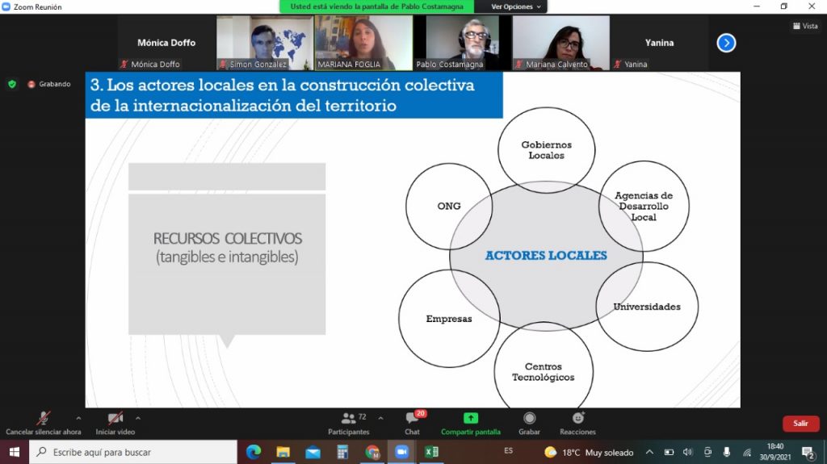Open the Reacciones emoji menu

pyautogui.click(x=577, y=418)
